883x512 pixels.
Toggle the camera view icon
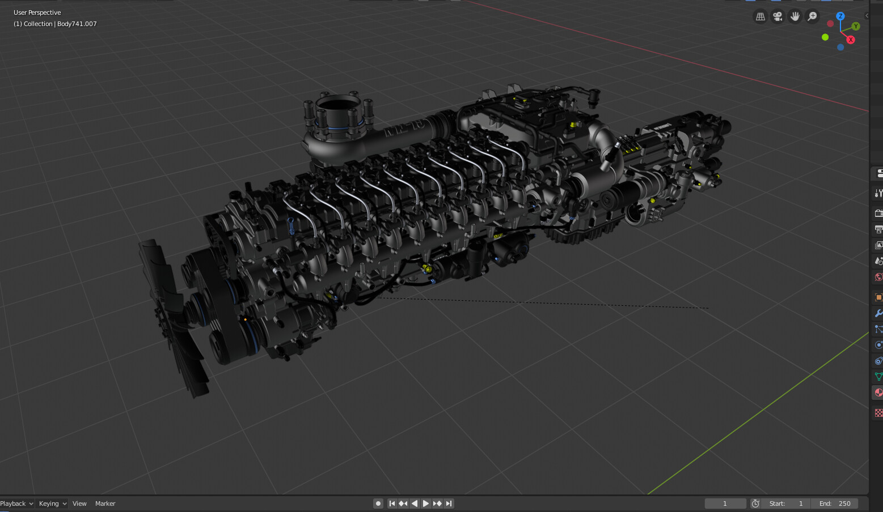coord(778,16)
